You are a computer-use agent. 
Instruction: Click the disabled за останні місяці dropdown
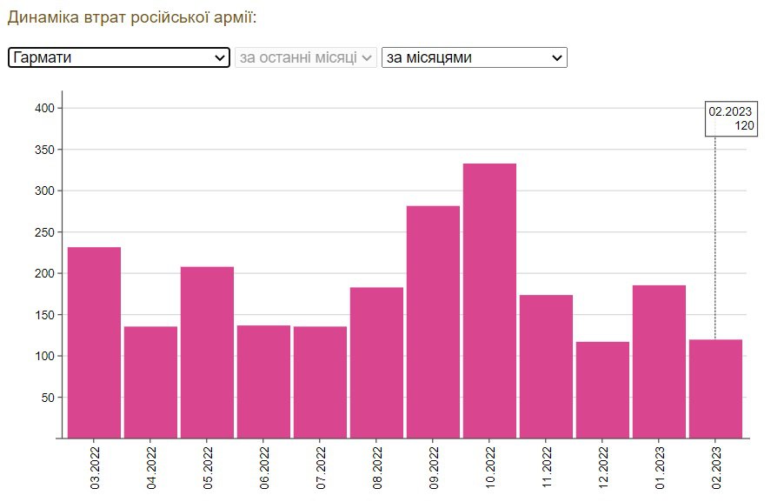305,57
